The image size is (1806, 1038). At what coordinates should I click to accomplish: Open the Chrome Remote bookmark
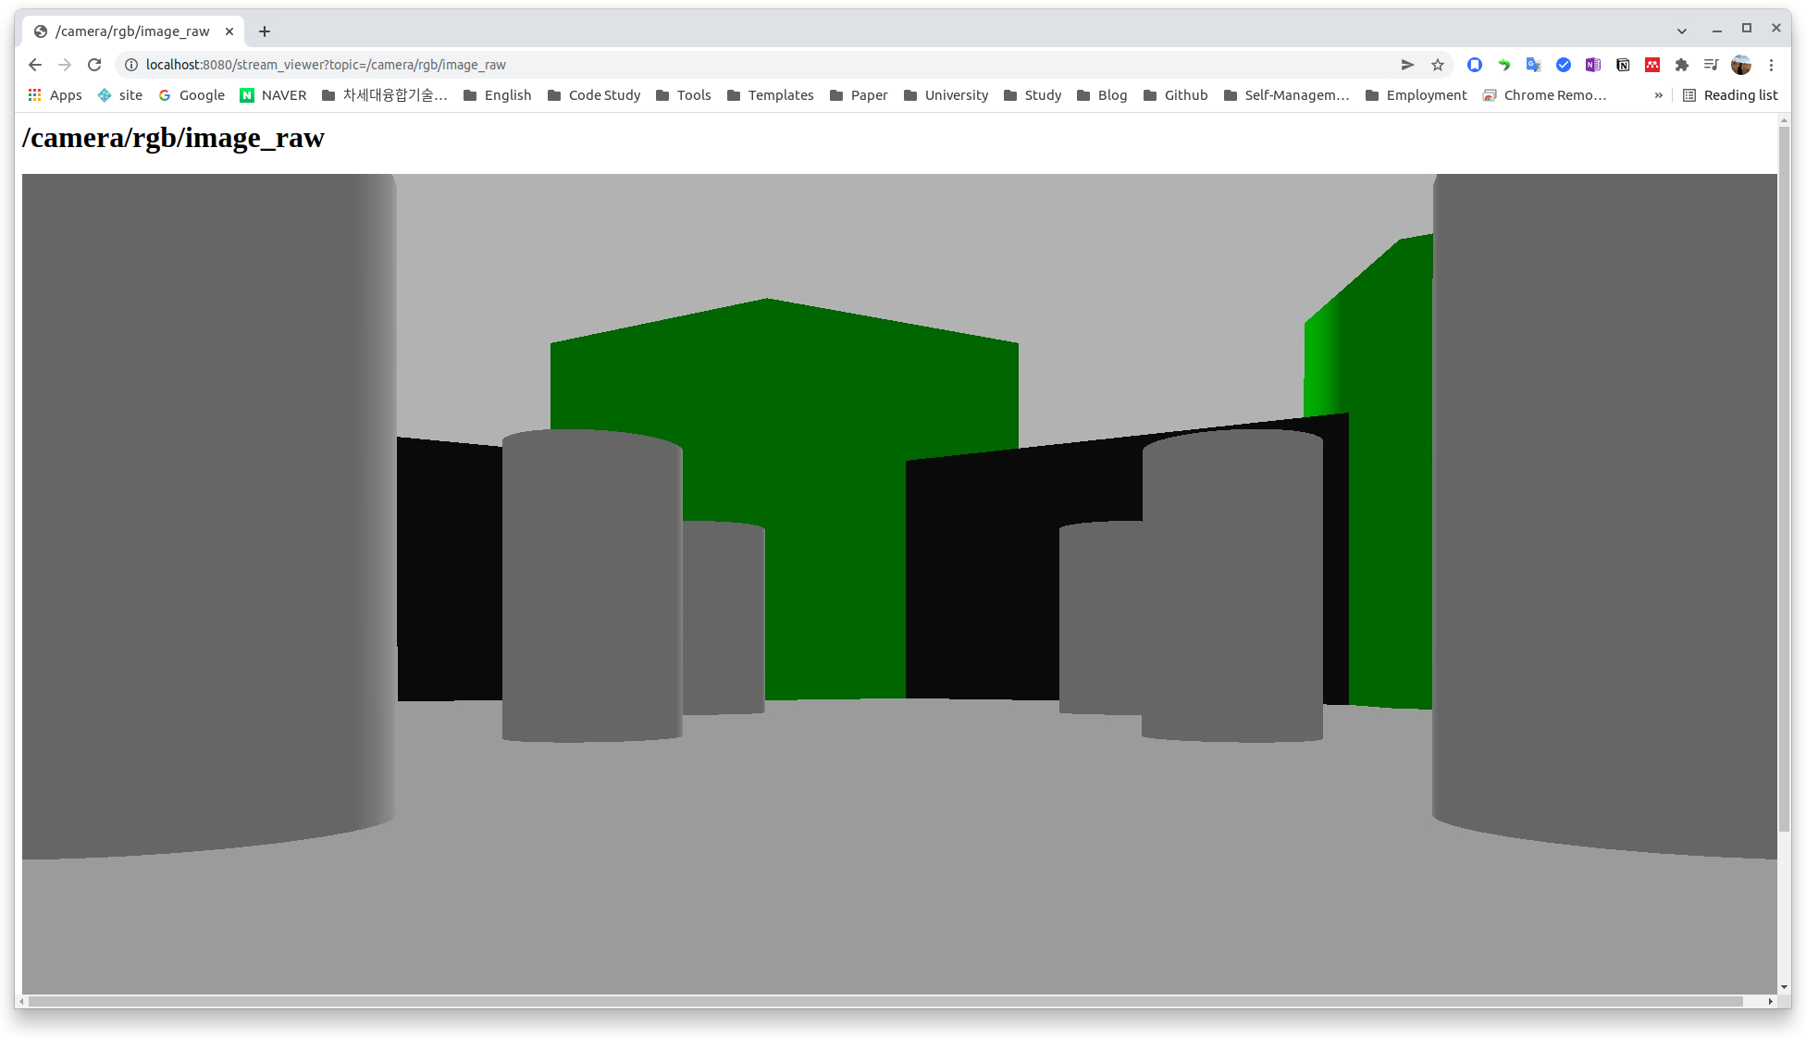coord(1544,95)
